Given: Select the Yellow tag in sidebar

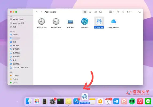Looking at the screenshot, I should coord(14,79).
